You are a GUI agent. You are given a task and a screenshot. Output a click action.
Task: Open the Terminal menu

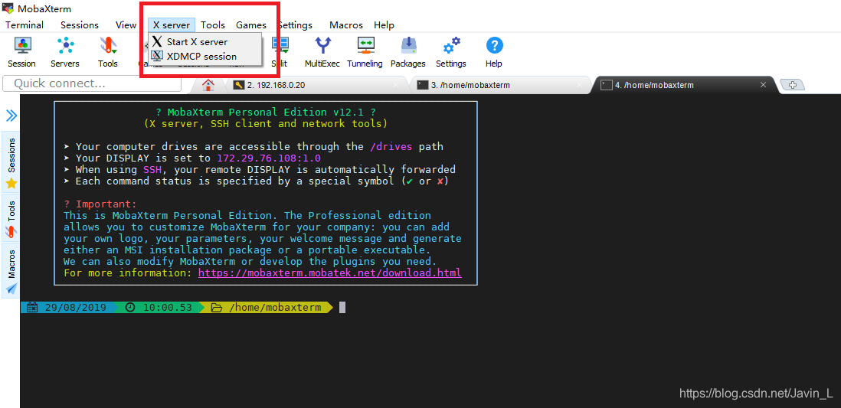[x=25, y=25]
